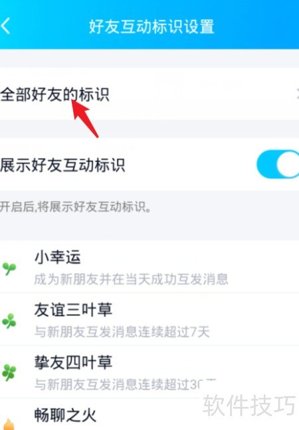
Task: Open the 友谊三叶草 entry title
Action: (73, 310)
